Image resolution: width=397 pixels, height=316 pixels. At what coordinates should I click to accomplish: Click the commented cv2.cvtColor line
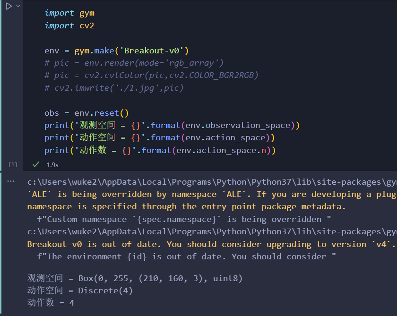(151, 76)
